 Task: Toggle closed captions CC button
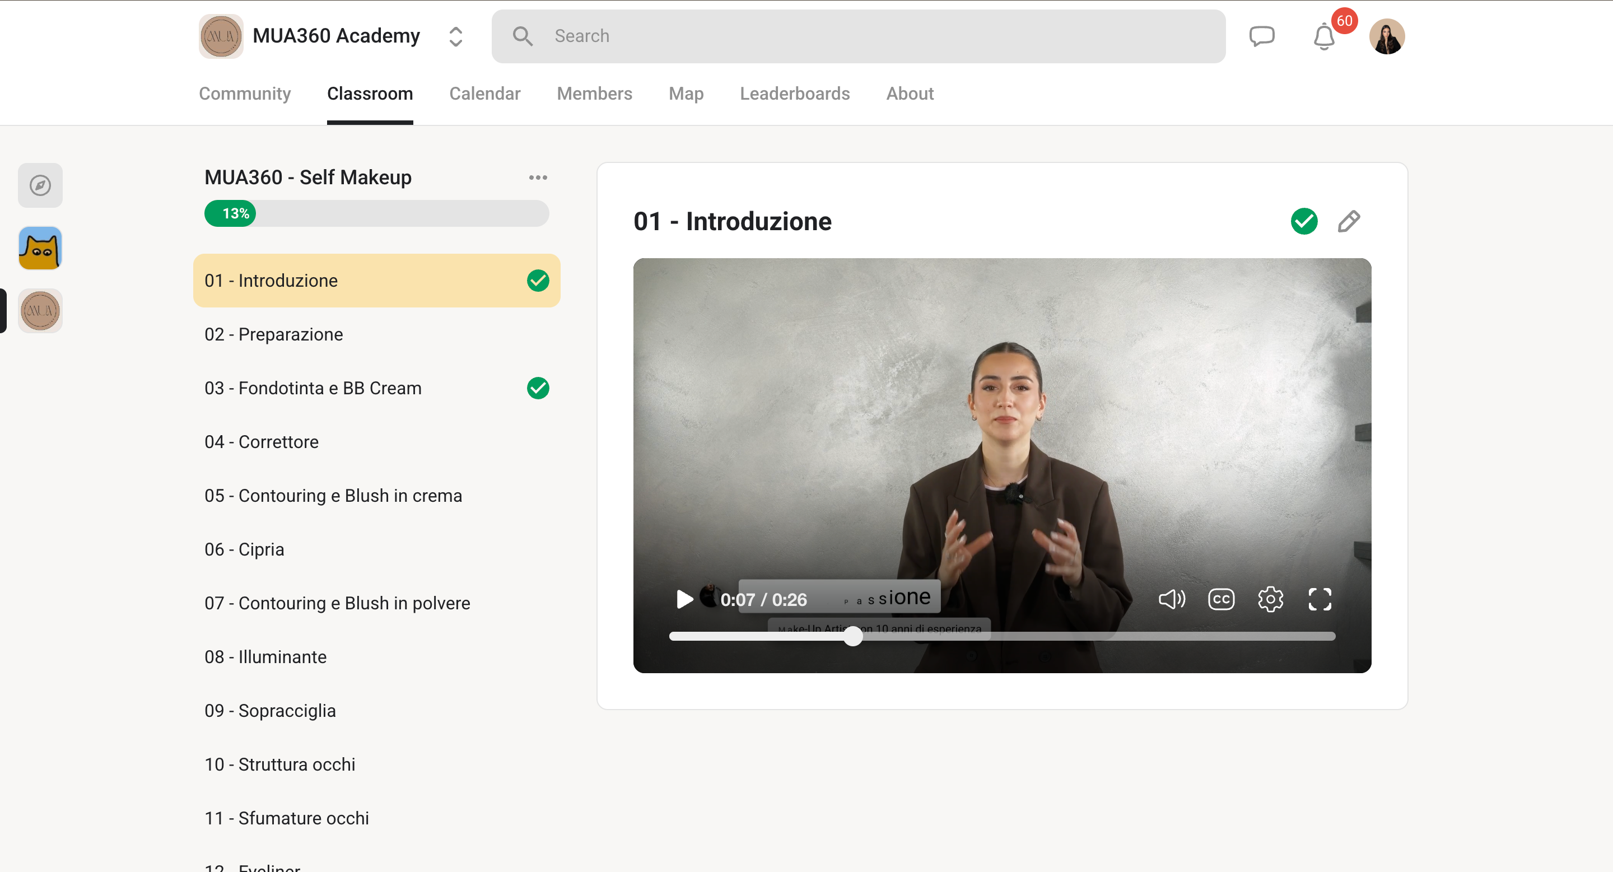coord(1221,599)
